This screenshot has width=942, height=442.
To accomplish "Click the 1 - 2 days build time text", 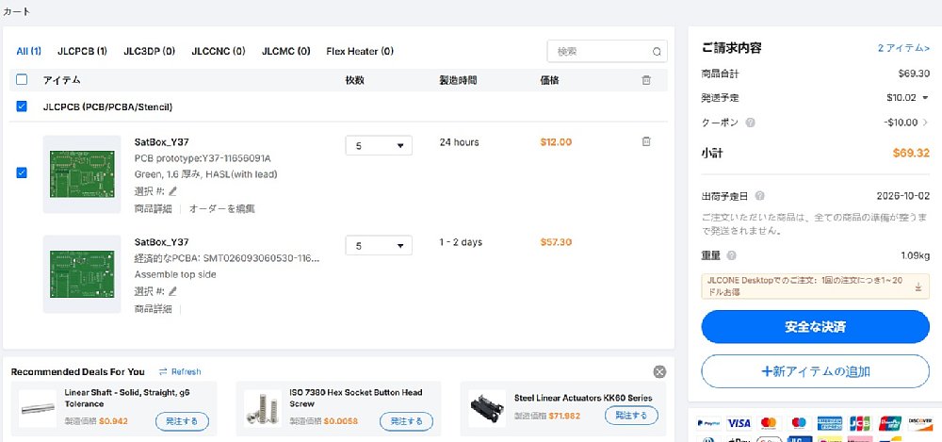I will tap(461, 242).
